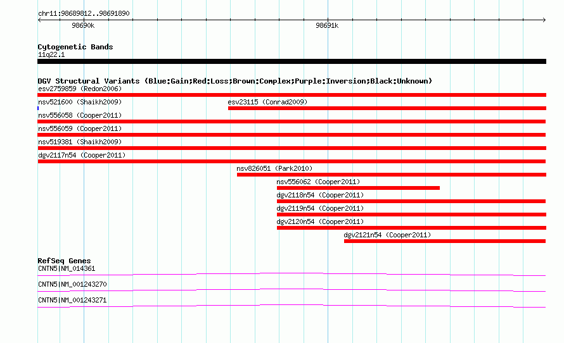Open CNTN5|NM_001243270 gene label
Image resolution: width=564 pixels, height=343 pixels.
click(x=72, y=284)
